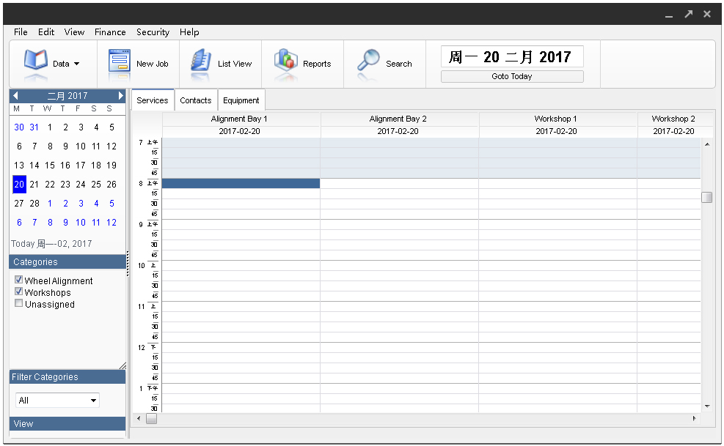
Task: Select day 21 in the calendar
Action: pos(34,184)
